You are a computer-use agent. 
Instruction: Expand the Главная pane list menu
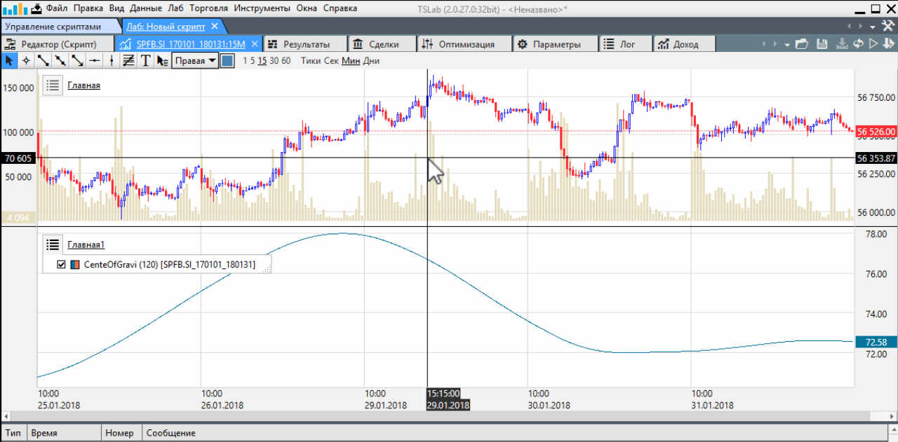click(53, 85)
